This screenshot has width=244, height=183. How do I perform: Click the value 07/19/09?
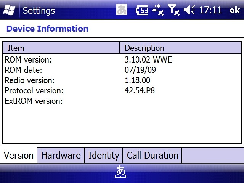tap(140, 70)
